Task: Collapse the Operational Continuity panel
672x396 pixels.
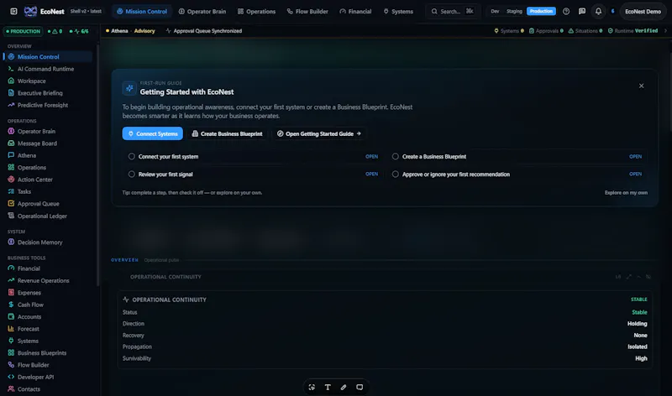Action: point(638,277)
